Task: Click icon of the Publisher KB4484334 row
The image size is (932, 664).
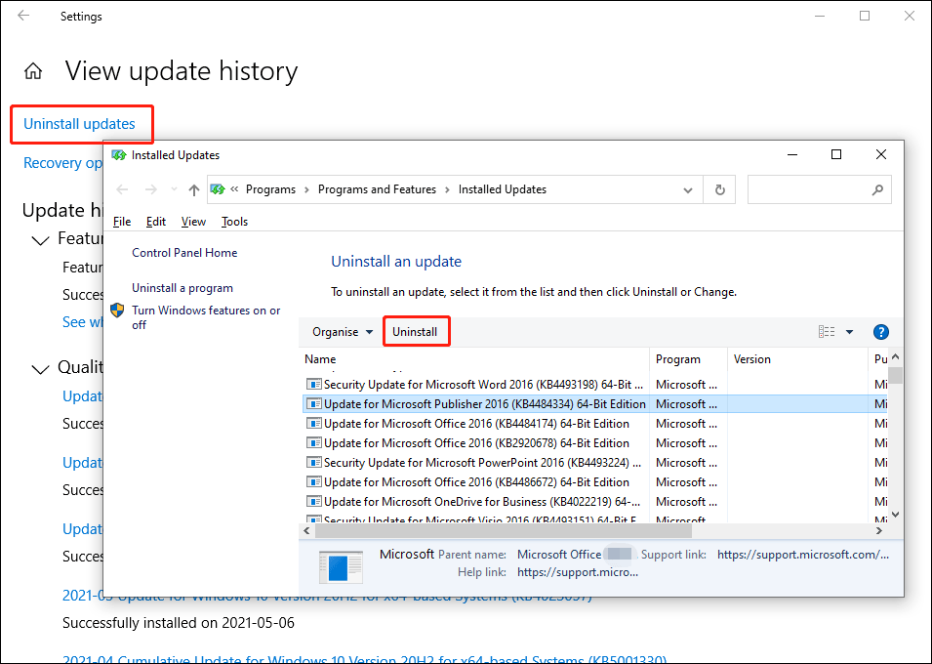Action: [314, 404]
